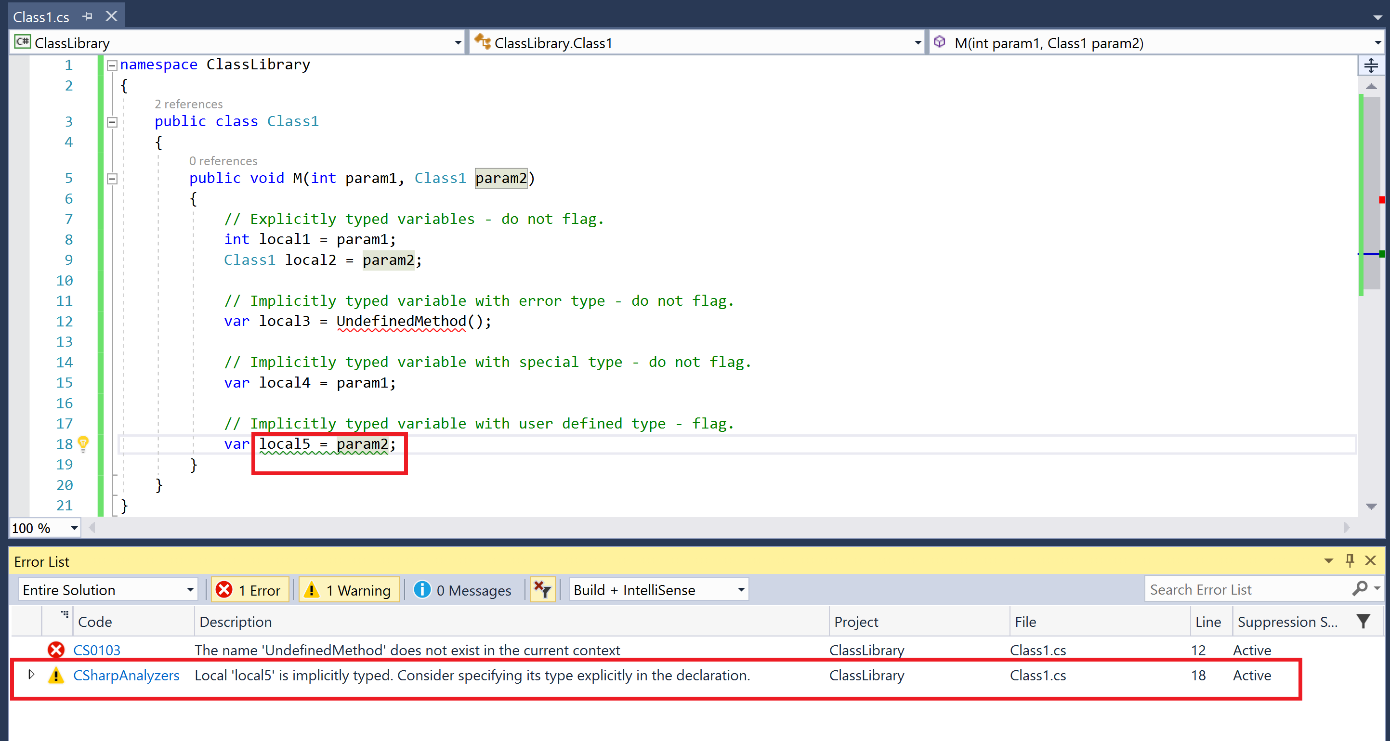Image resolution: width=1390 pixels, height=741 pixels.
Task: Click the Class1 type name in class declaration
Action: pyautogui.click(x=293, y=121)
